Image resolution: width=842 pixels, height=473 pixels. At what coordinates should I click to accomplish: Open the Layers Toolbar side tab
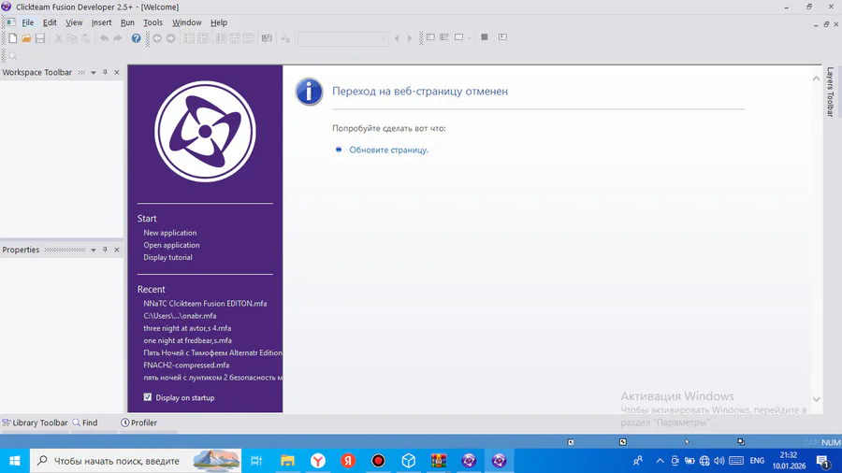point(830,92)
